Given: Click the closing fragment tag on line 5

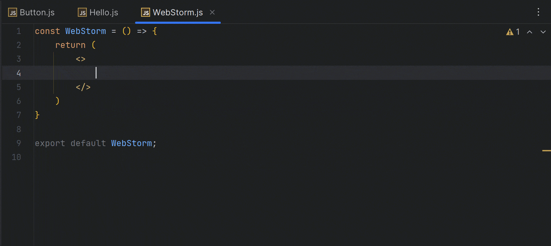Looking at the screenshot, I should click(x=83, y=87).
